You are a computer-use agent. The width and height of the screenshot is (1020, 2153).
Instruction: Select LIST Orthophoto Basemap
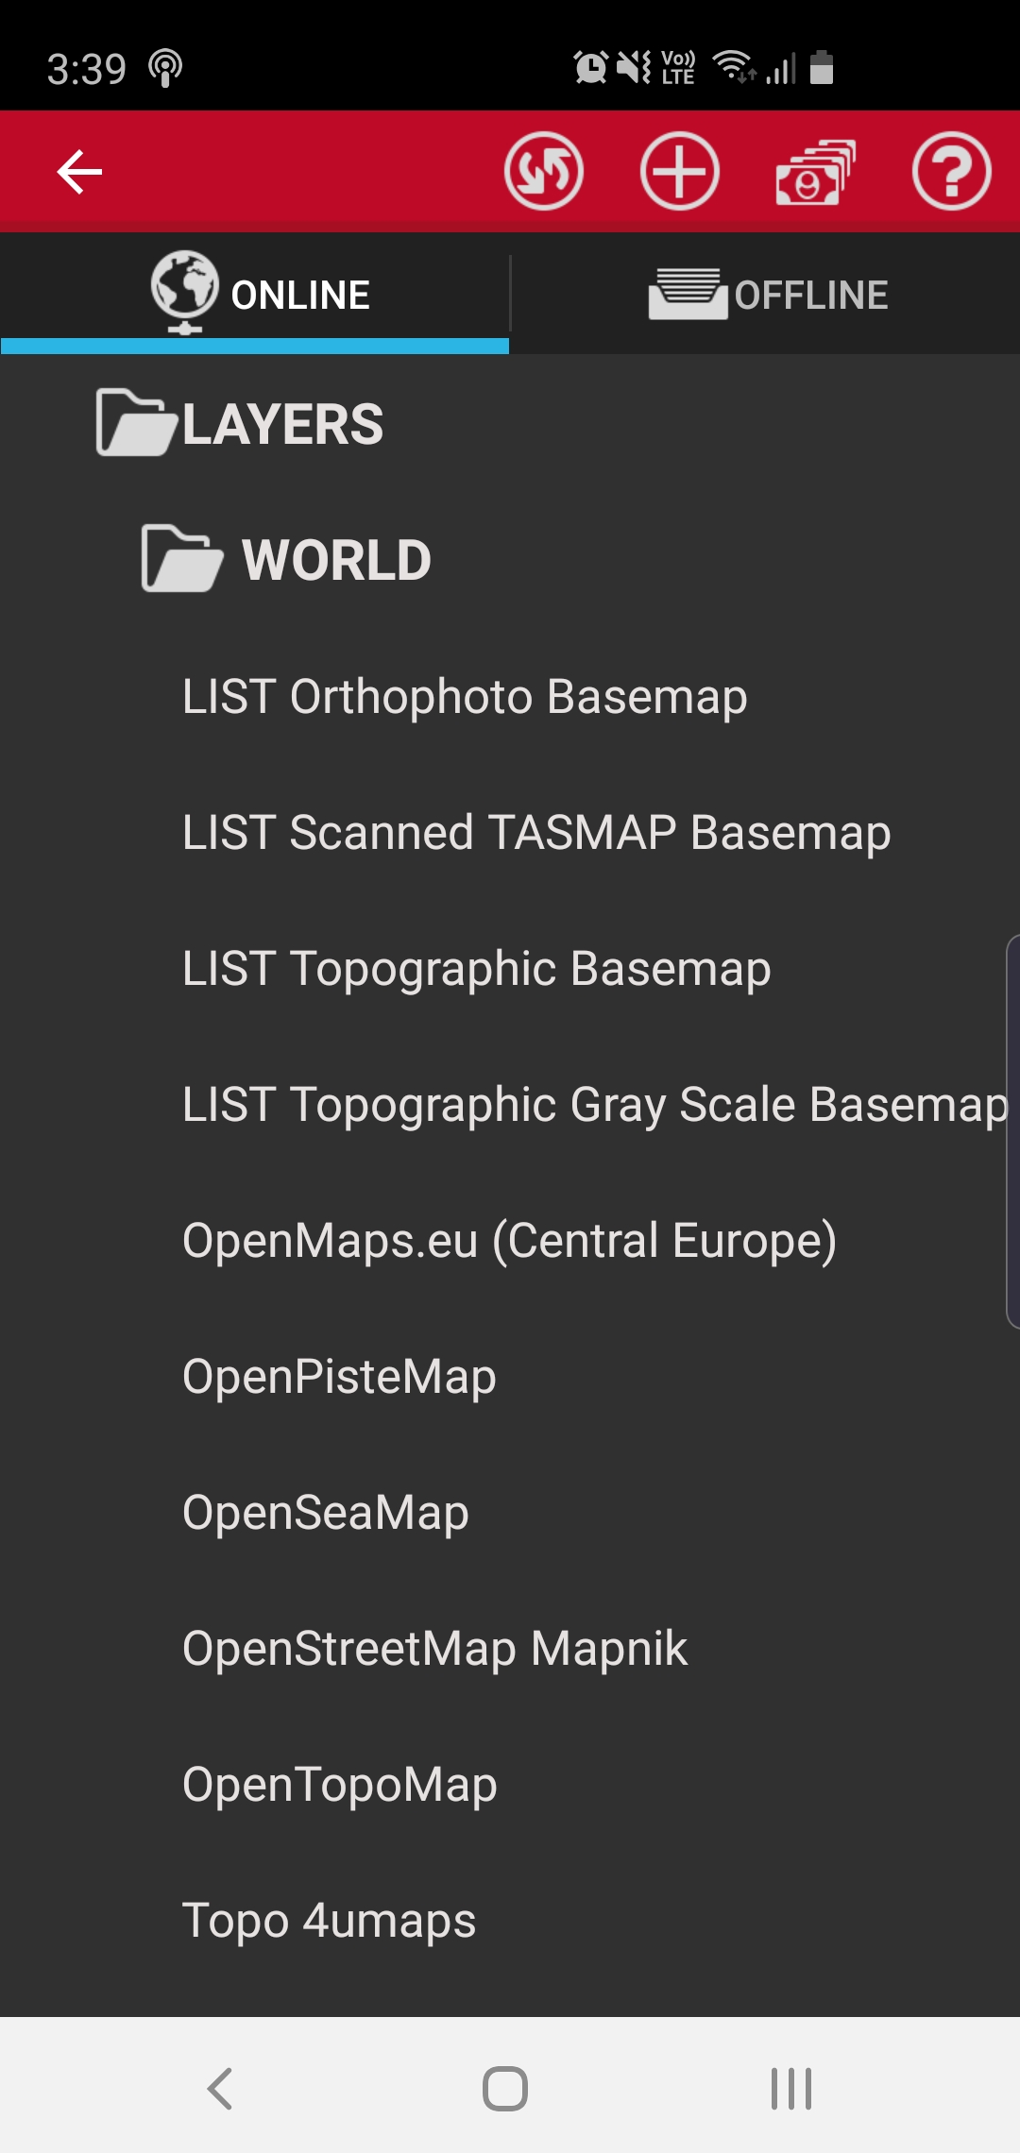(x=465, y=697)
